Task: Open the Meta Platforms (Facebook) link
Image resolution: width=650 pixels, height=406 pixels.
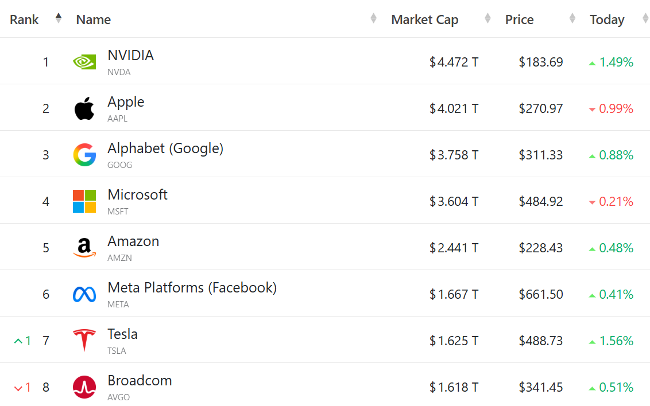Action: tap(192, 288)
